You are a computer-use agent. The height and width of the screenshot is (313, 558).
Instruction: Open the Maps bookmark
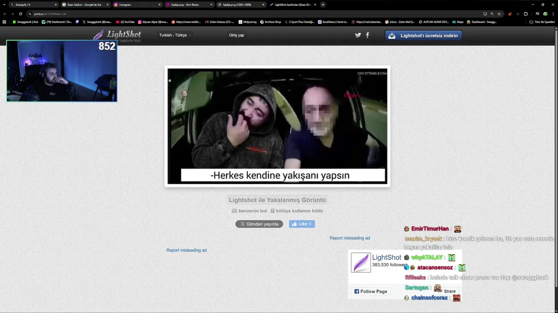point(458,22)
